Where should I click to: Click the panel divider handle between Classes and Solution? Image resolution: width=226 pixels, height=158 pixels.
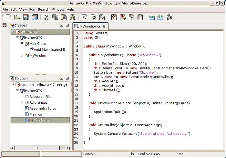pyautogui.click(x=40, y=75)
